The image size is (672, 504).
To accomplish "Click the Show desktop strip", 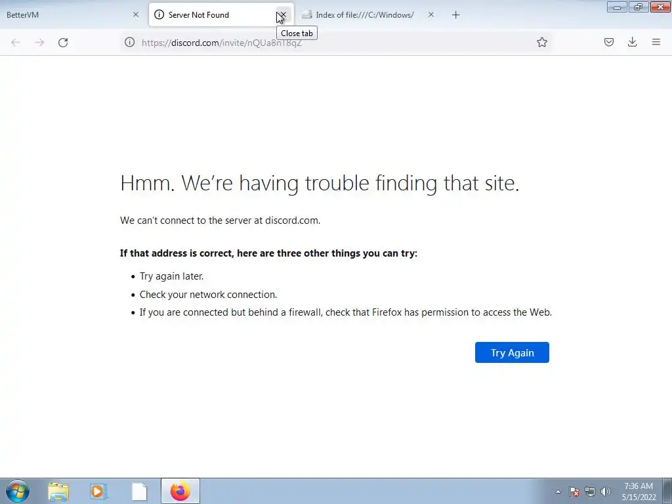I will click(667, 491).
